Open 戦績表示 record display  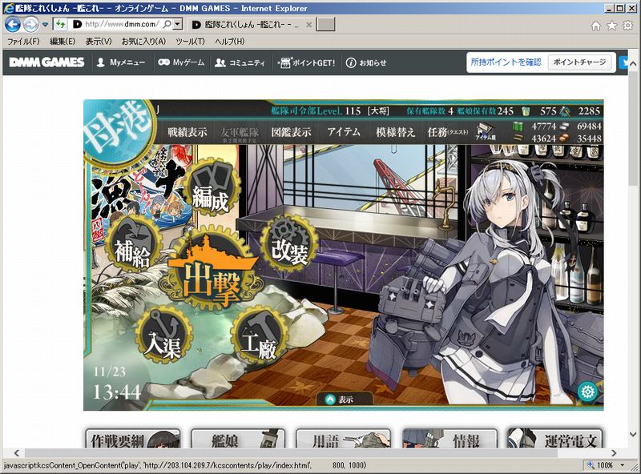(x=187, y=132)
